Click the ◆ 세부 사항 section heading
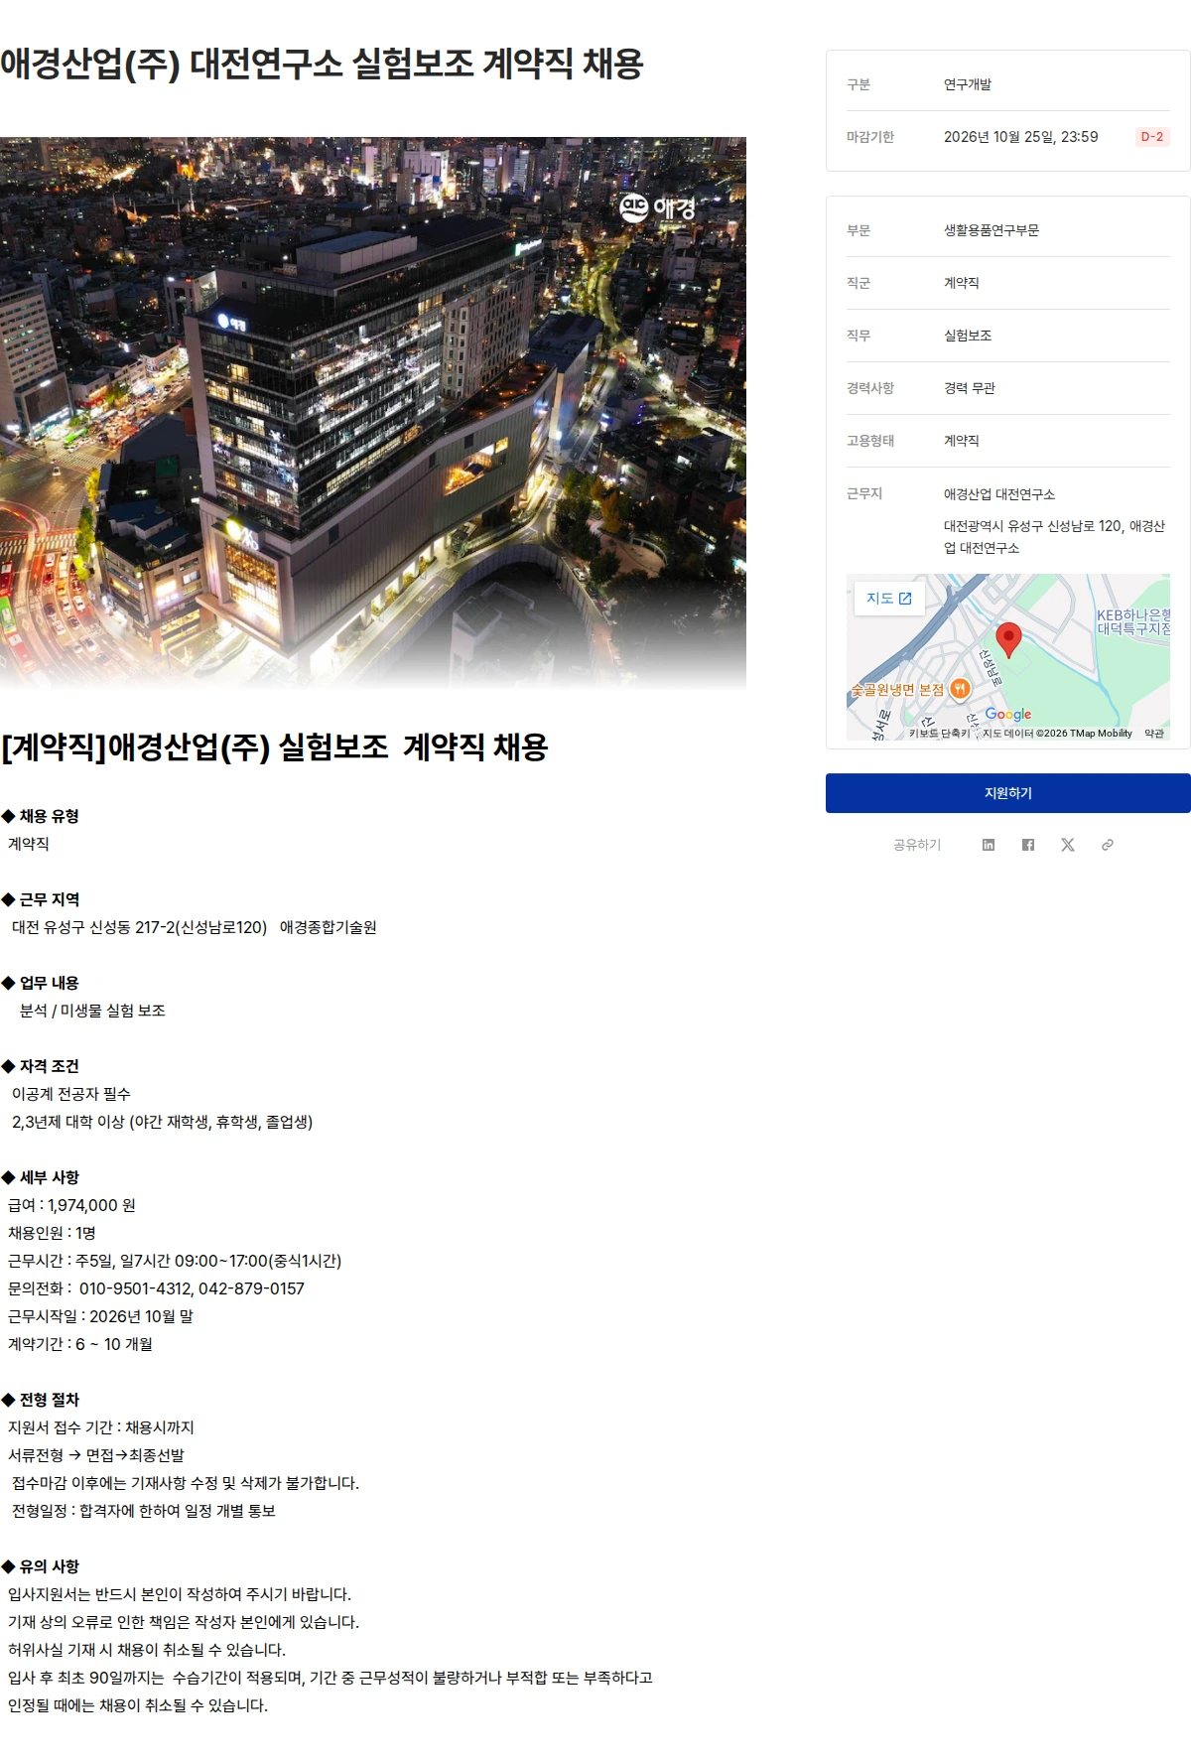 click(x=40, y=1177)
